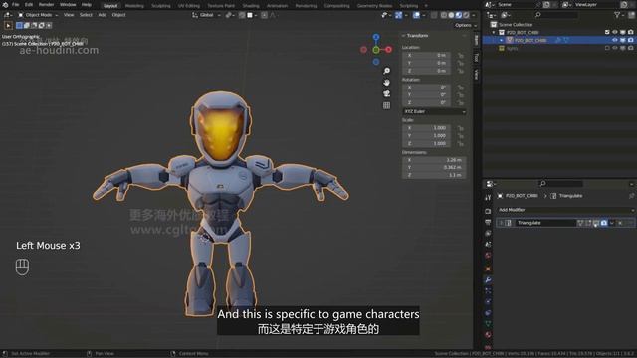Screen dimensions: 637x358
Task: Switch to the Shading workspace tab
Action: click(251, 6)
